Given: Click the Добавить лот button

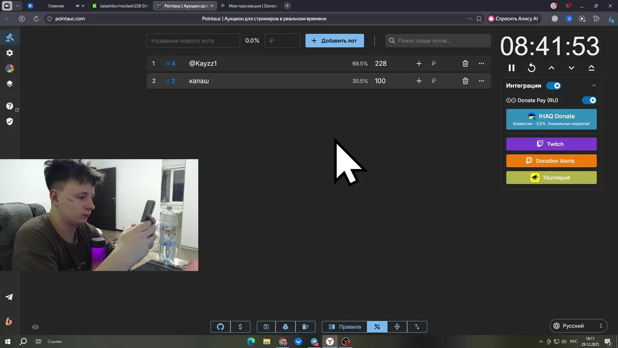Looking at the screenshot, I should coord(335,41).
